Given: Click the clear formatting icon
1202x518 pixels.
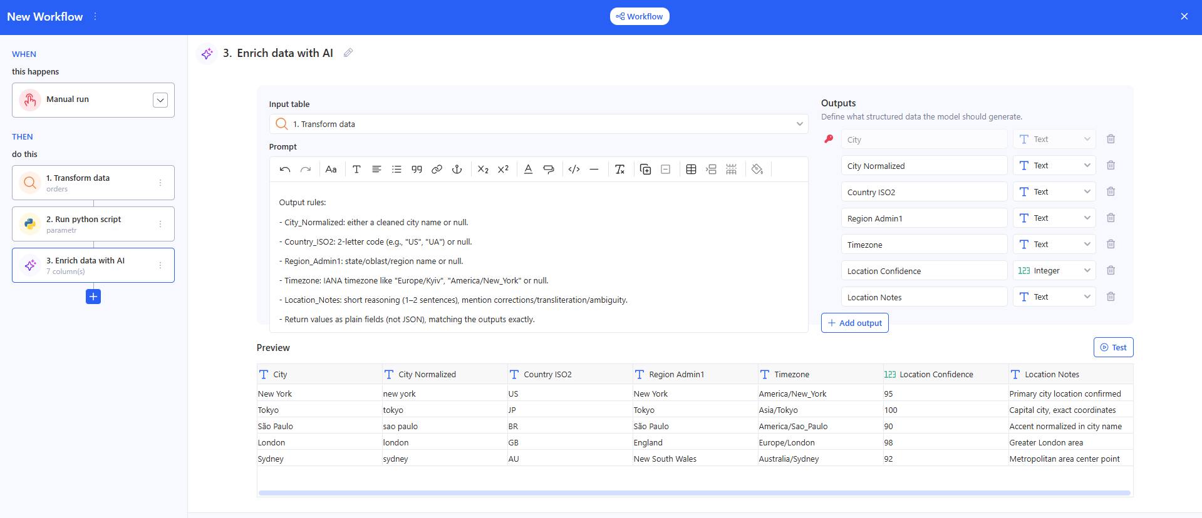Looking at the screenshot, I should point(619,170).
